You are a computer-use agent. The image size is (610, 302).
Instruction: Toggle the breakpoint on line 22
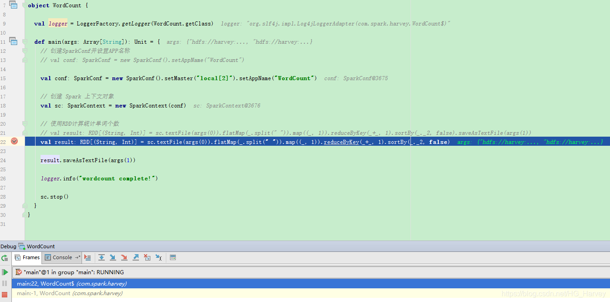pos(14,141)
